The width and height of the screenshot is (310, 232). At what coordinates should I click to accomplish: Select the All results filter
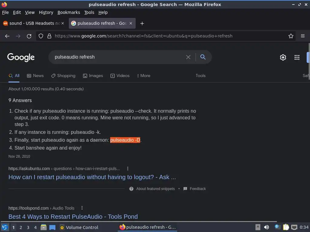click(x=14, y=76)
